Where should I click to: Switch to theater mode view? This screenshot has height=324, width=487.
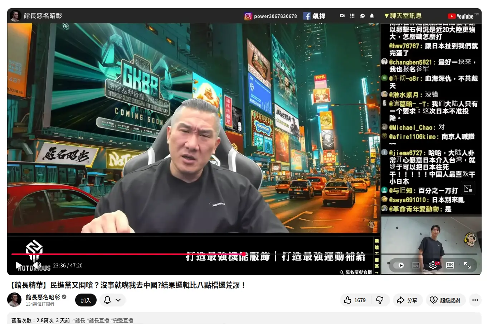click(450, 265)
